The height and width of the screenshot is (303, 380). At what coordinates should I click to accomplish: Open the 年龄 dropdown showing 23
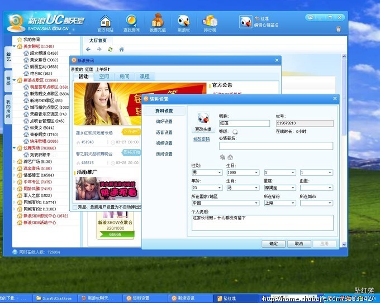click(x=207, y=188)
